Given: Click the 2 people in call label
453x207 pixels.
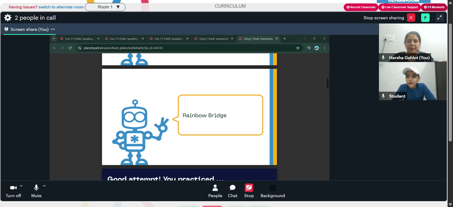Looking at the screenshot, I should click(35, 18).
